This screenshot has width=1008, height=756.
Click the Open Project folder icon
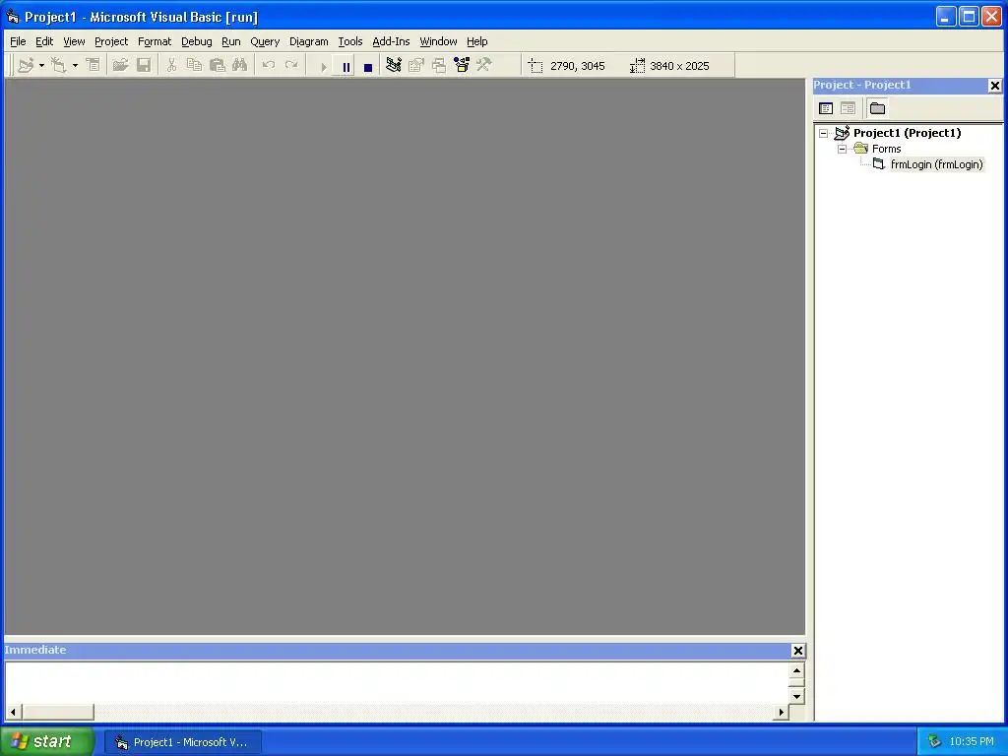pyautogui.click(x=120, y=66)
